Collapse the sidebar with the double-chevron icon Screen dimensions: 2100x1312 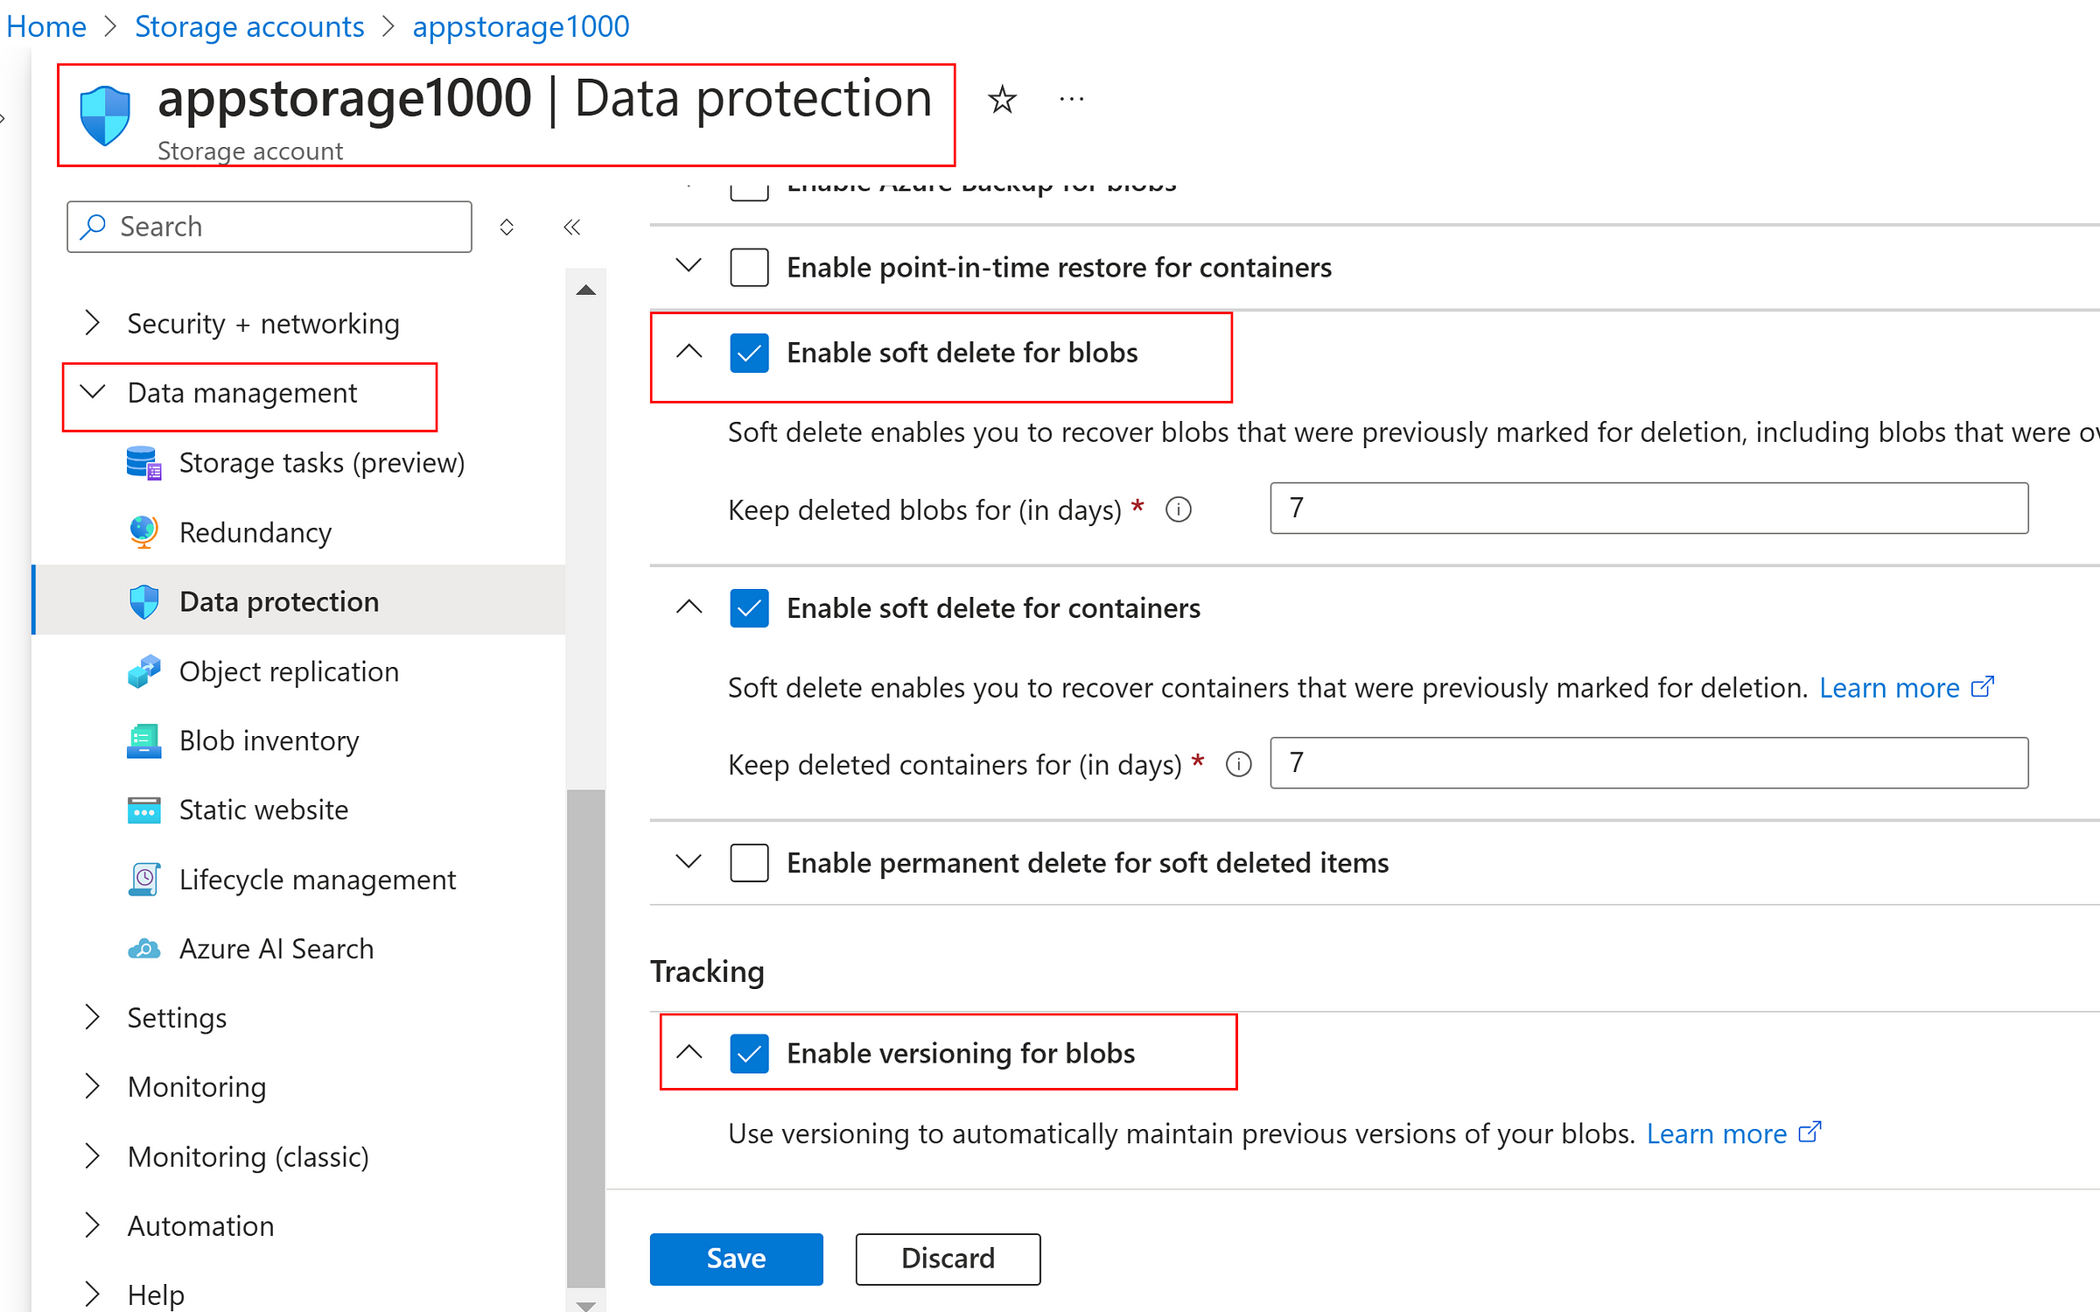coord(572,228)
